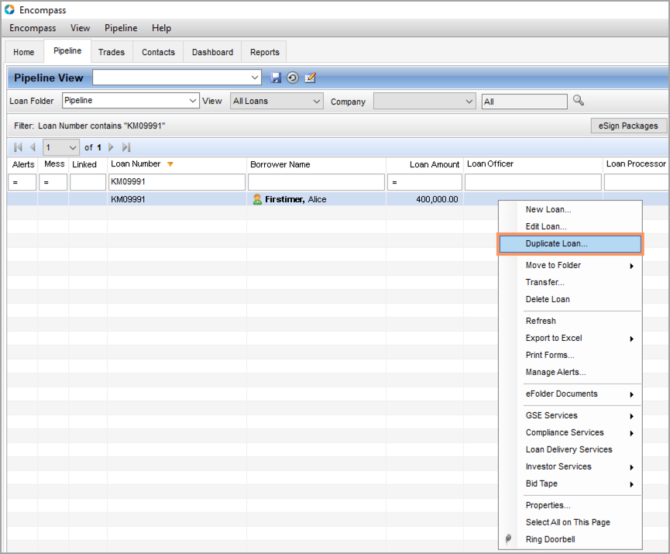Expand the Investor Services submenu

(631, 467)
